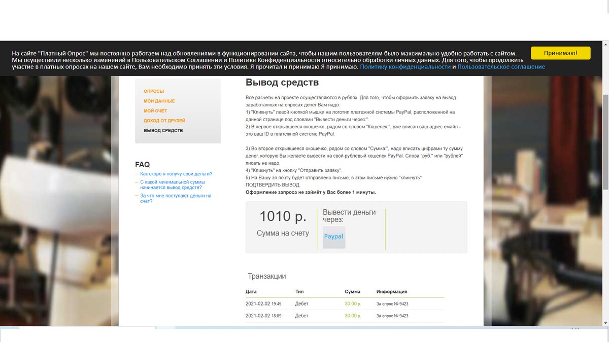Image resolution: width=609 pixels, height=342 pixels.
Task: Go to the ОПРОСЫ menu item
Action: coord(154,91)
